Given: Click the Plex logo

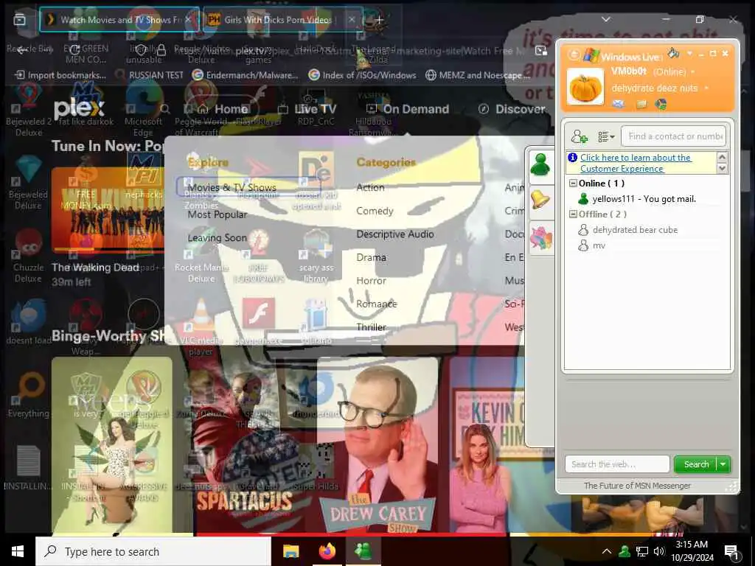Looking at the screenshot, I should pyautogui.click(x=79, y=109).
